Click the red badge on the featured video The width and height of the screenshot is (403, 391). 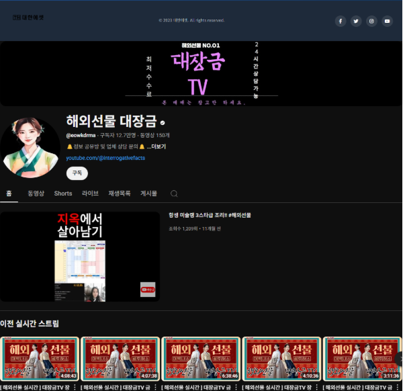(x=148, y=290)
